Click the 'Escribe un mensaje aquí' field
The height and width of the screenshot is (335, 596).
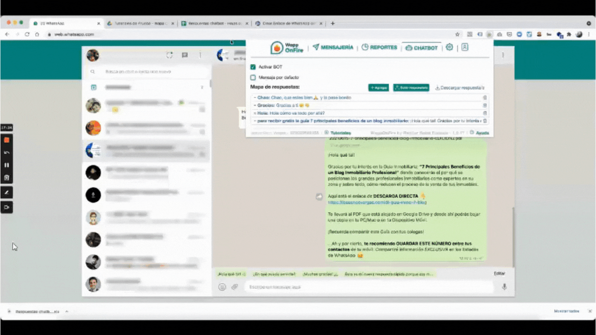(368, 287)
